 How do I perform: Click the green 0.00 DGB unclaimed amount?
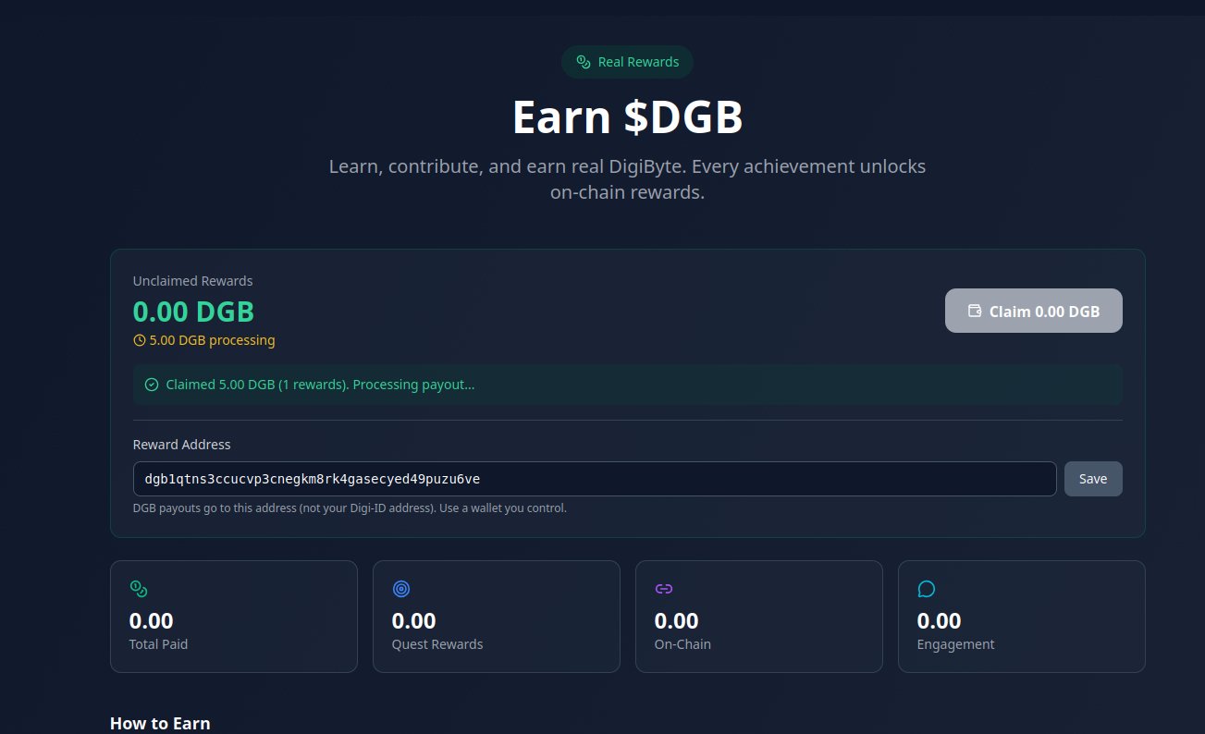tap(193, 312)
